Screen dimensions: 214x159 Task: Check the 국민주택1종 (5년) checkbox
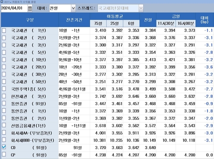coord(4,89)
